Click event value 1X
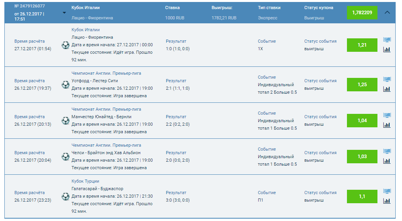The width and height of the screenshot is (402, 221). (x=261, y=49)
